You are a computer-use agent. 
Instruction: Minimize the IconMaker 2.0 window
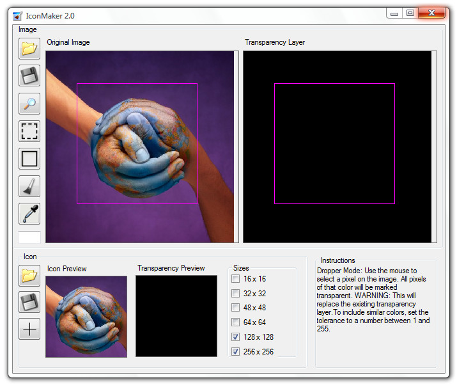(394, 13)
